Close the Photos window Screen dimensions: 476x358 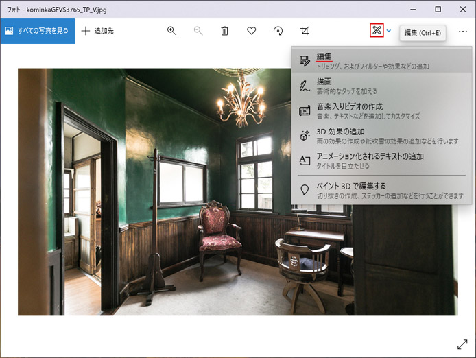coord(463,10)
